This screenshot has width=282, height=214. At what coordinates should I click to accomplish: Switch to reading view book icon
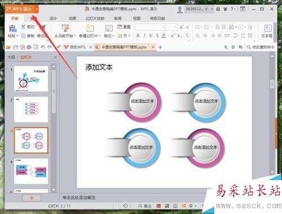(x=175, y=206)
